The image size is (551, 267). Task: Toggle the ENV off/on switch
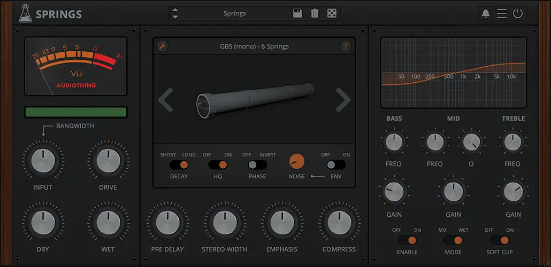click(336, 165)
